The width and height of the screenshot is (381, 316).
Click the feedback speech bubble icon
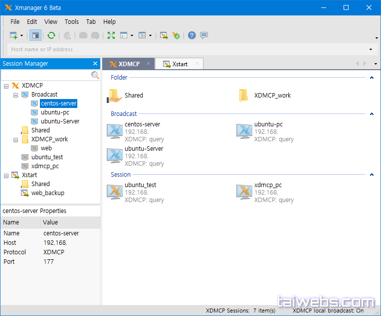tap(204, 35)
